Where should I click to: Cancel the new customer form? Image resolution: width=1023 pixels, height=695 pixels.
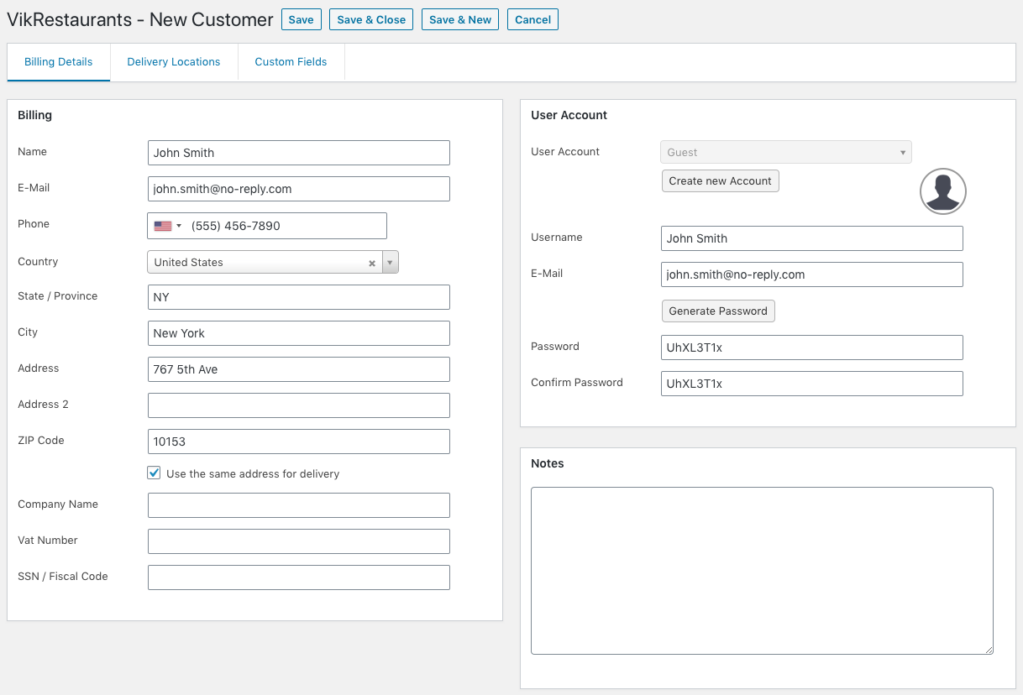[532, 20]
